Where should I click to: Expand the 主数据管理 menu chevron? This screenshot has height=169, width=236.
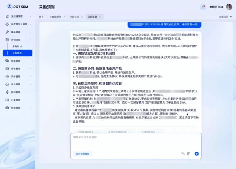[31, 16]
